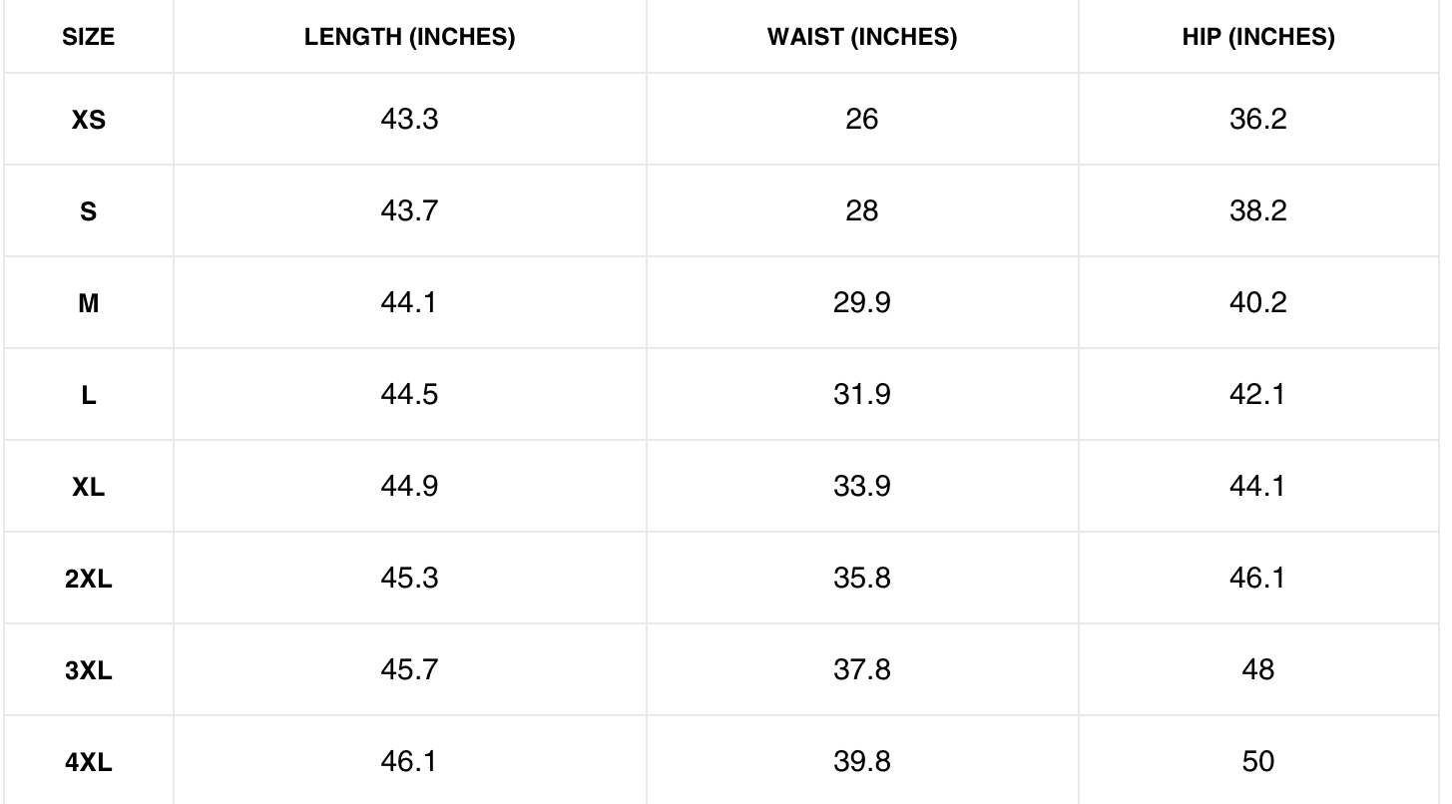Select the 2XL size row label

point(89,579)
